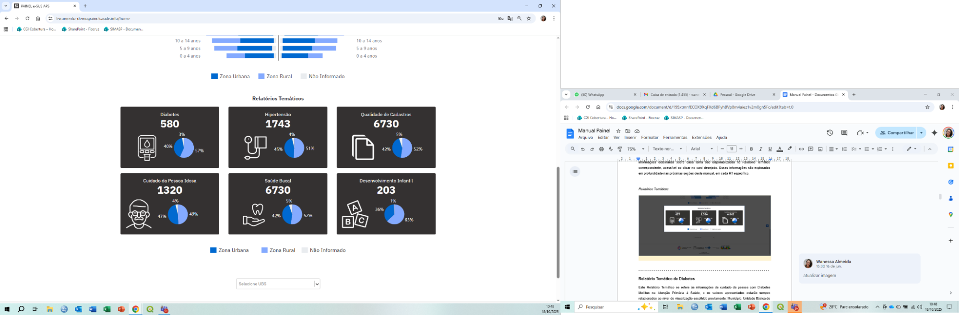Open the Selecione UBS dropdown
Viewport: 959px width, 315px height.
[x=278, y=284]
